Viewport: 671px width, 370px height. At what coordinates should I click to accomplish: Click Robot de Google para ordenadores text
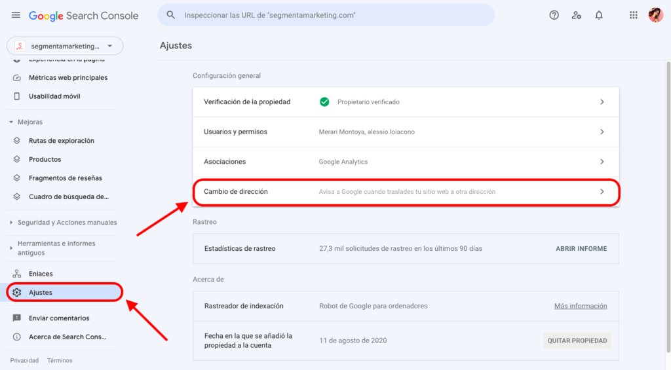(373, 306)
